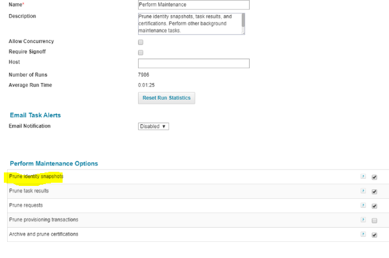Enable the Allow Concurrency checkbox

coord(141,42)
